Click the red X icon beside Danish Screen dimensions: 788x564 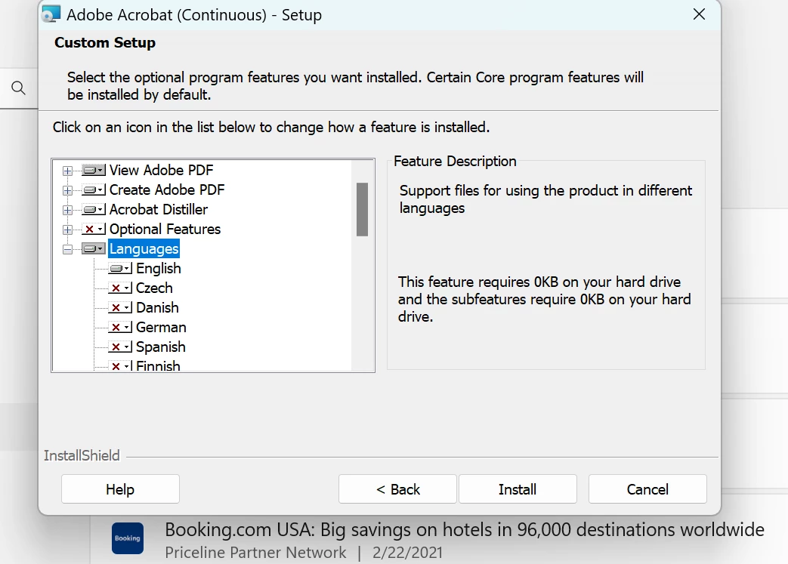click(x=120, y=307)
